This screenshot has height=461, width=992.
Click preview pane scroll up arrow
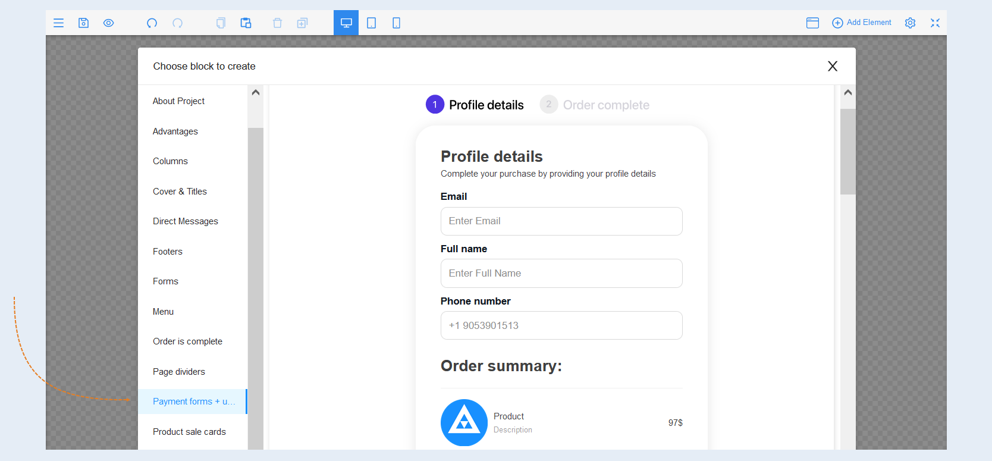pyautogui.click(x=848, y=92)
